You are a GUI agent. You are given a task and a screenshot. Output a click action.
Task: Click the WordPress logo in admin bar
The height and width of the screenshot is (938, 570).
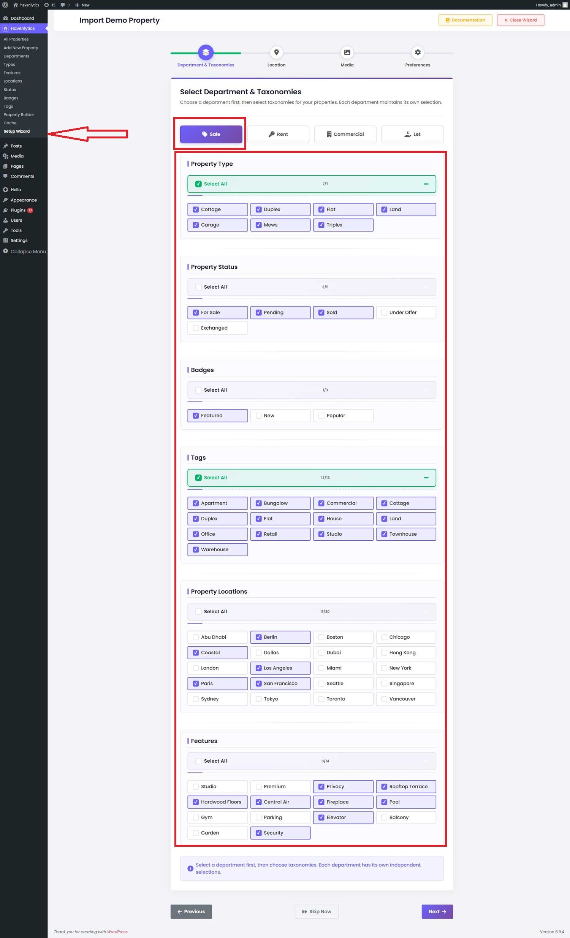click(x=5, y=5)
